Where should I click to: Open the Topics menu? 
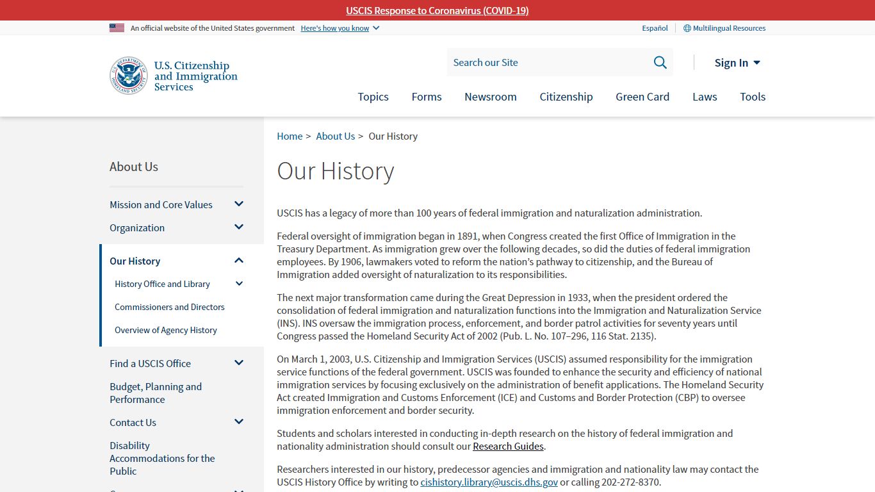click(373, 97)
